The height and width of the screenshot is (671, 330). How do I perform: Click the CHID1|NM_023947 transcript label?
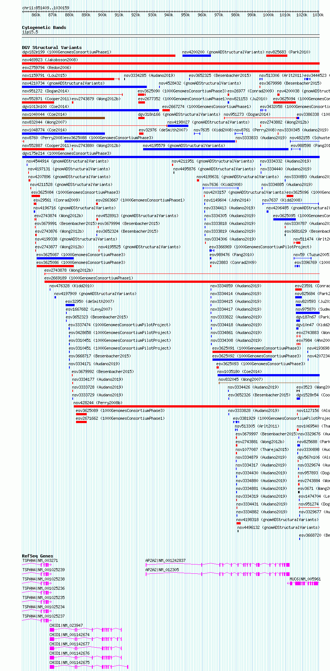(x=66, y=625)
